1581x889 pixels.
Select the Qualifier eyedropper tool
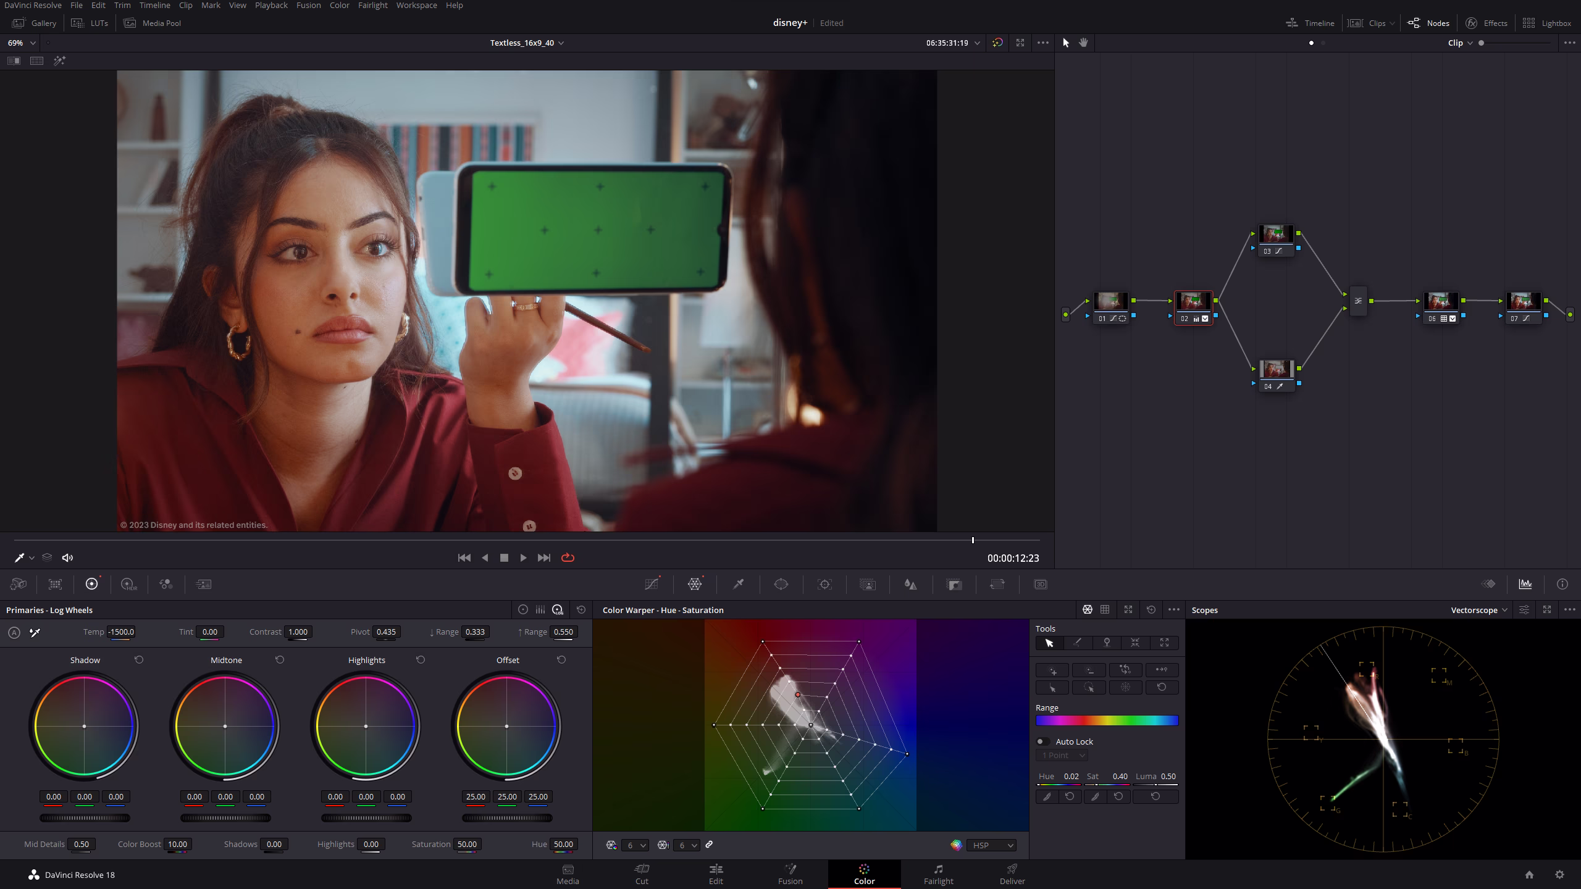pyautogui.click(x=738, y=584)
